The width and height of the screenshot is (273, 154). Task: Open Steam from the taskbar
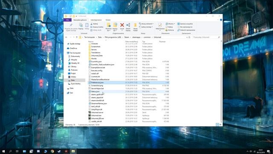pyautogui.click(x=59, y=151)
